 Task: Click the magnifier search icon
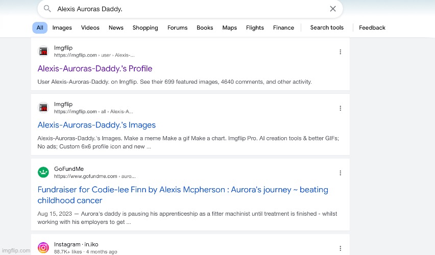tap(47, 9)
